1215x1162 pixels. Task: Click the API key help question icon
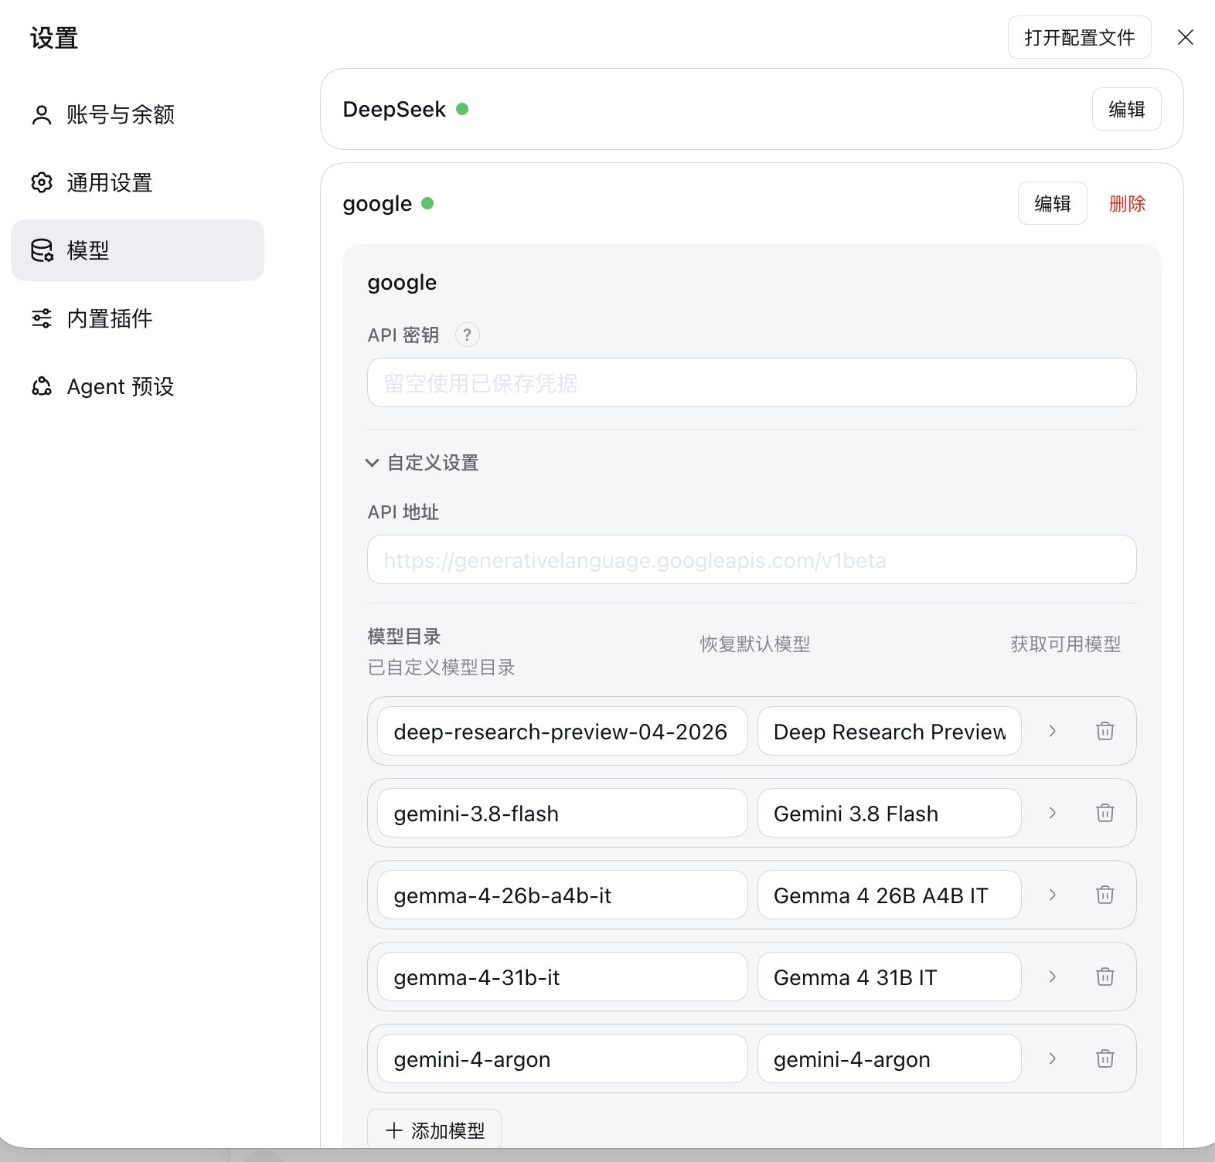click(x=468, y=335)
